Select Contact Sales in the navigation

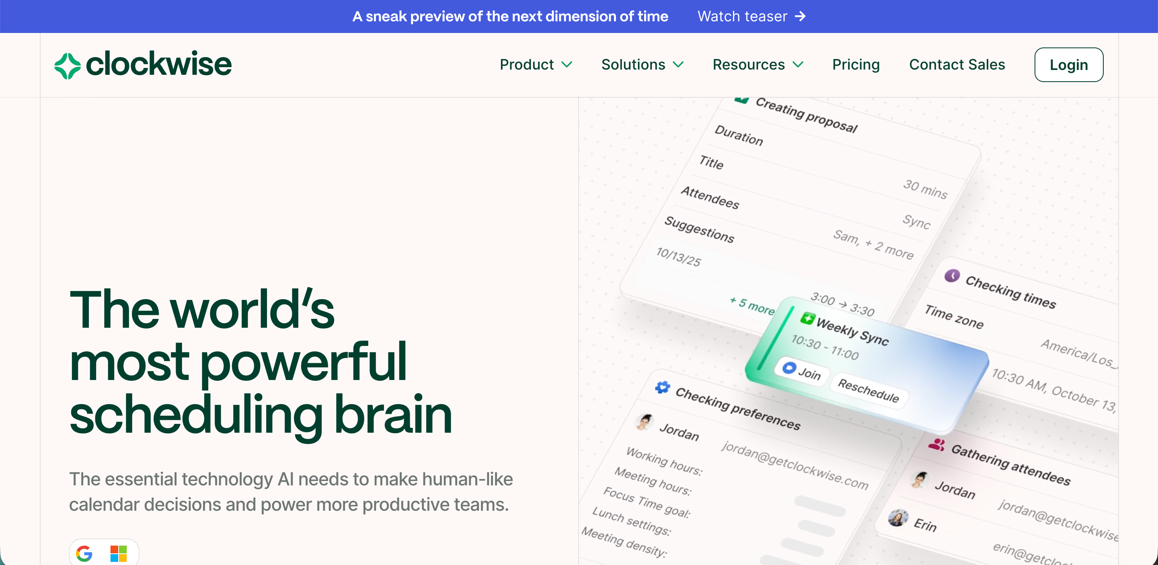point(957,65)
